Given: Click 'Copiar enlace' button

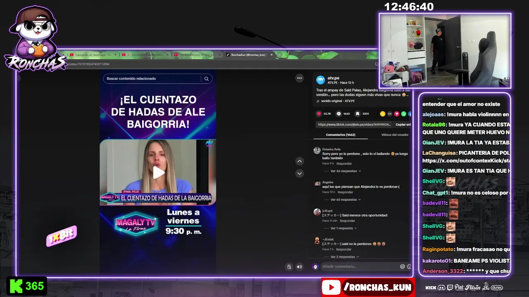Looking at the screenshot, I should tap(403, 125).
